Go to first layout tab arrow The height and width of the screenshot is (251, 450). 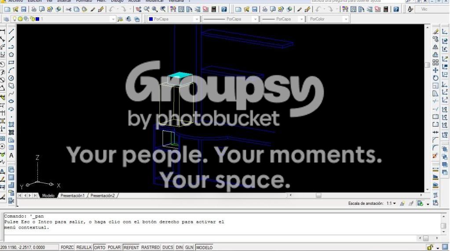(x=19, y=196)
